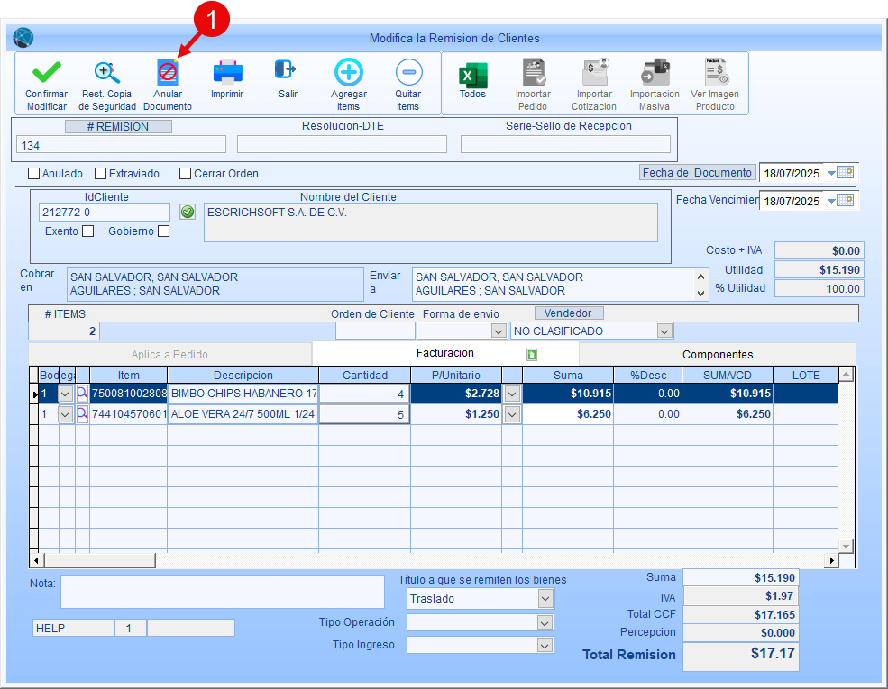This screenshot has width=888, height=689.
Task: Open the NO CLASIFICADO vendedor dropdown
Action: tap(664, 331)
